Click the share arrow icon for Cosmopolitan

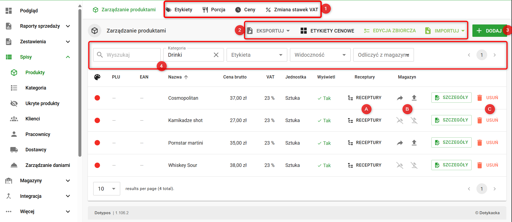[x=400, y=98]
